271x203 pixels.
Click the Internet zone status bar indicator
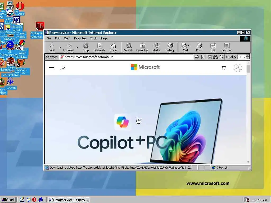[x=219, y=167]
